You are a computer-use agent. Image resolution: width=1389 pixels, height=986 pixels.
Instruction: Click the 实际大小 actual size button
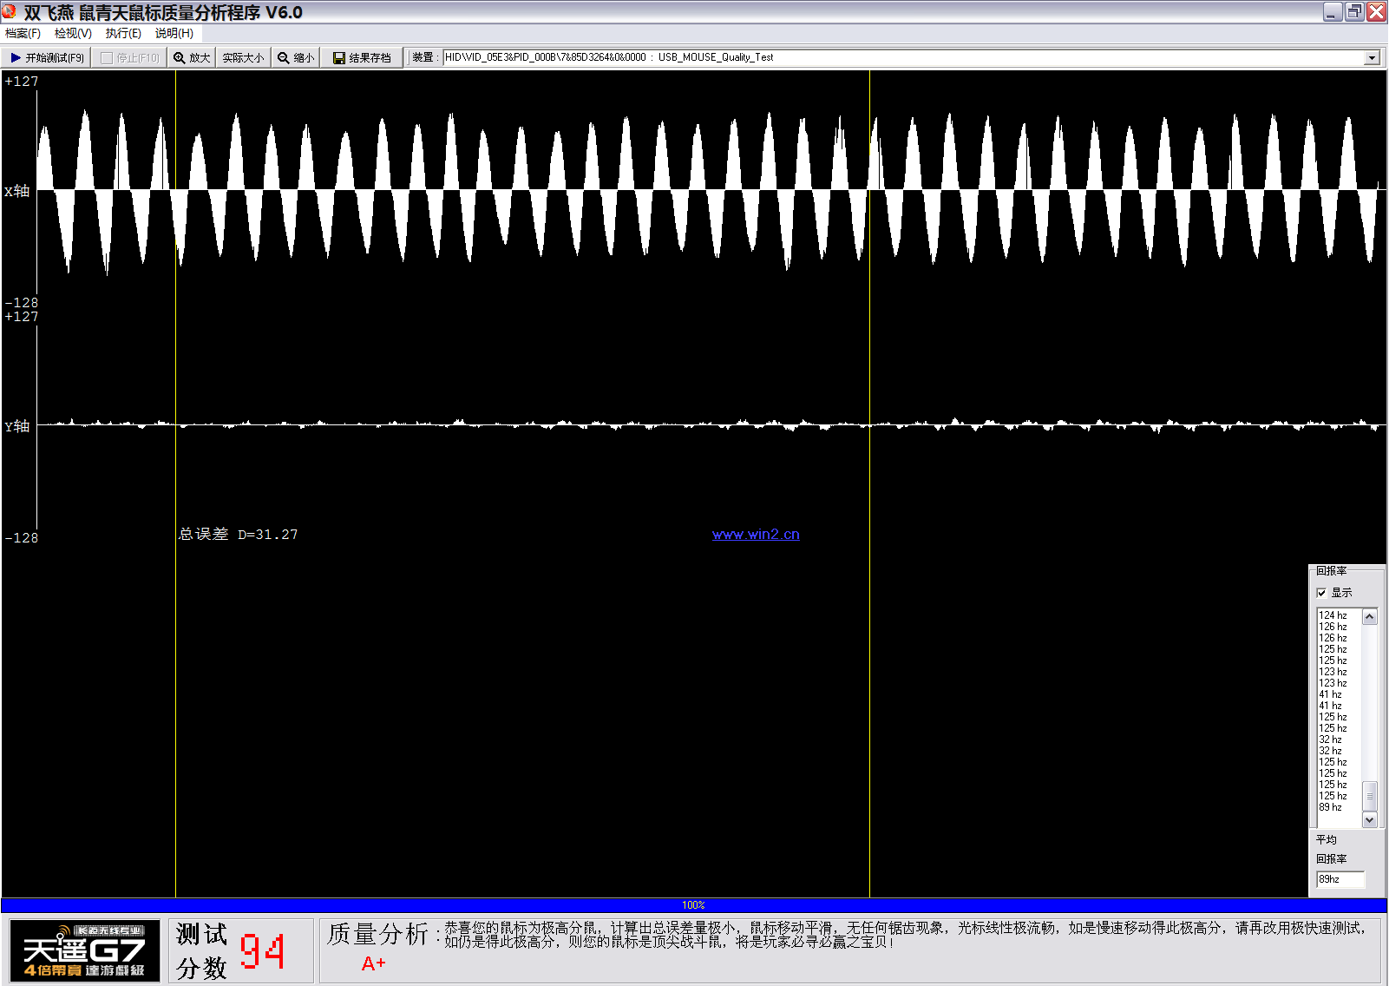[243, 58]
